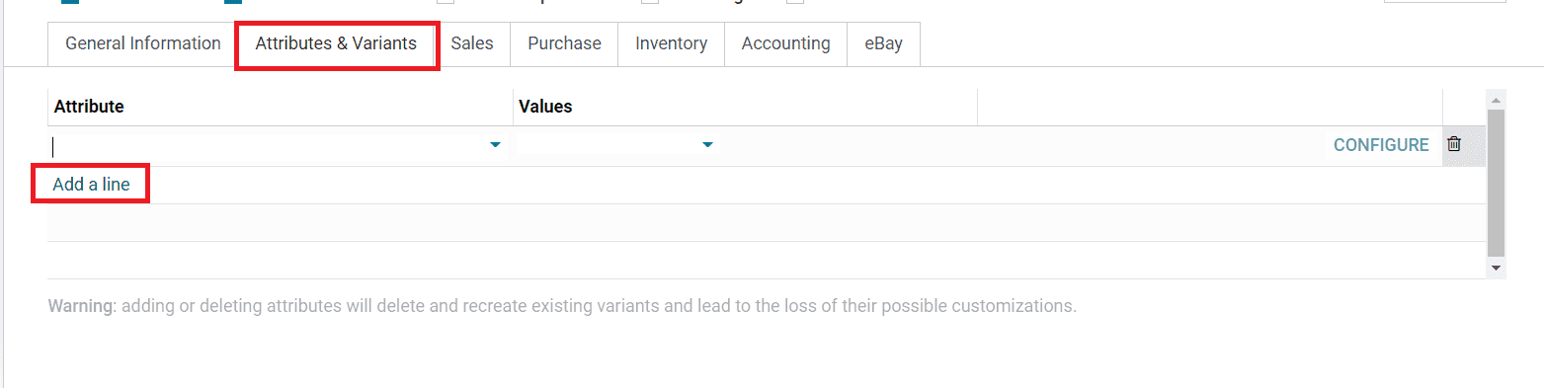The height and width of the screenshot is (388, 1544).
Task: Click the empty row under Add a line
Action: (766, 223)
